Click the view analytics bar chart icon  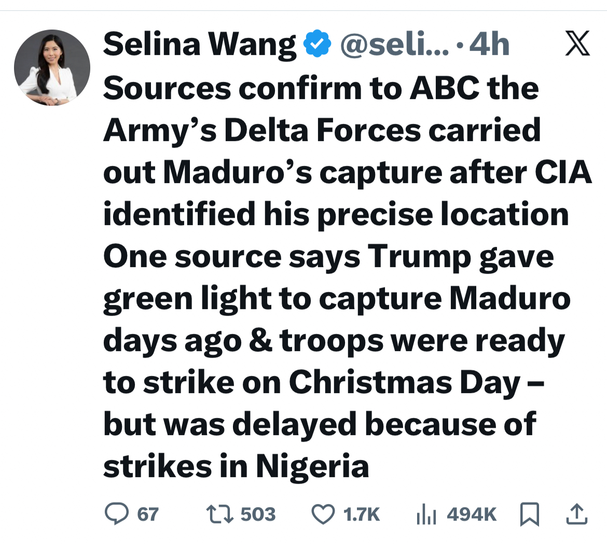[427, 514]
